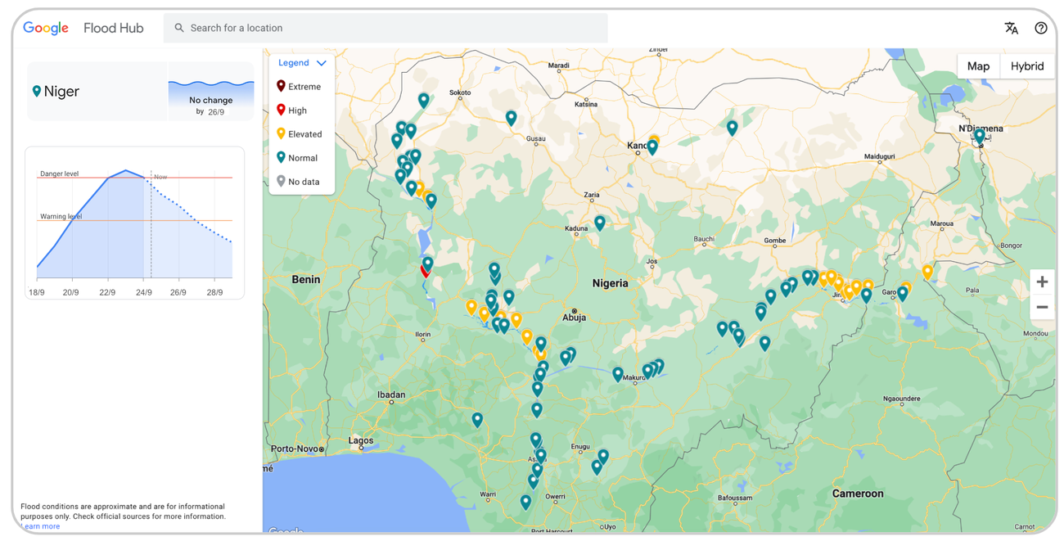Switch to the Hybrid map view tab
The width and height of the screenshot is (1064, 541).
coord(1027,66)
